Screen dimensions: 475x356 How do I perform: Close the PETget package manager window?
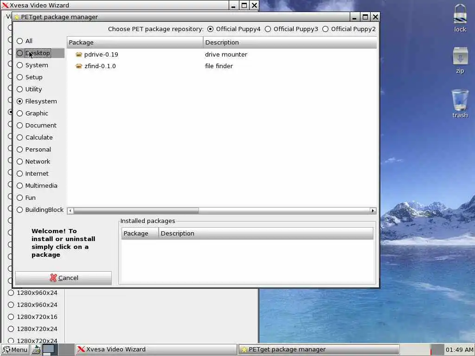click(x=375, y=17)
